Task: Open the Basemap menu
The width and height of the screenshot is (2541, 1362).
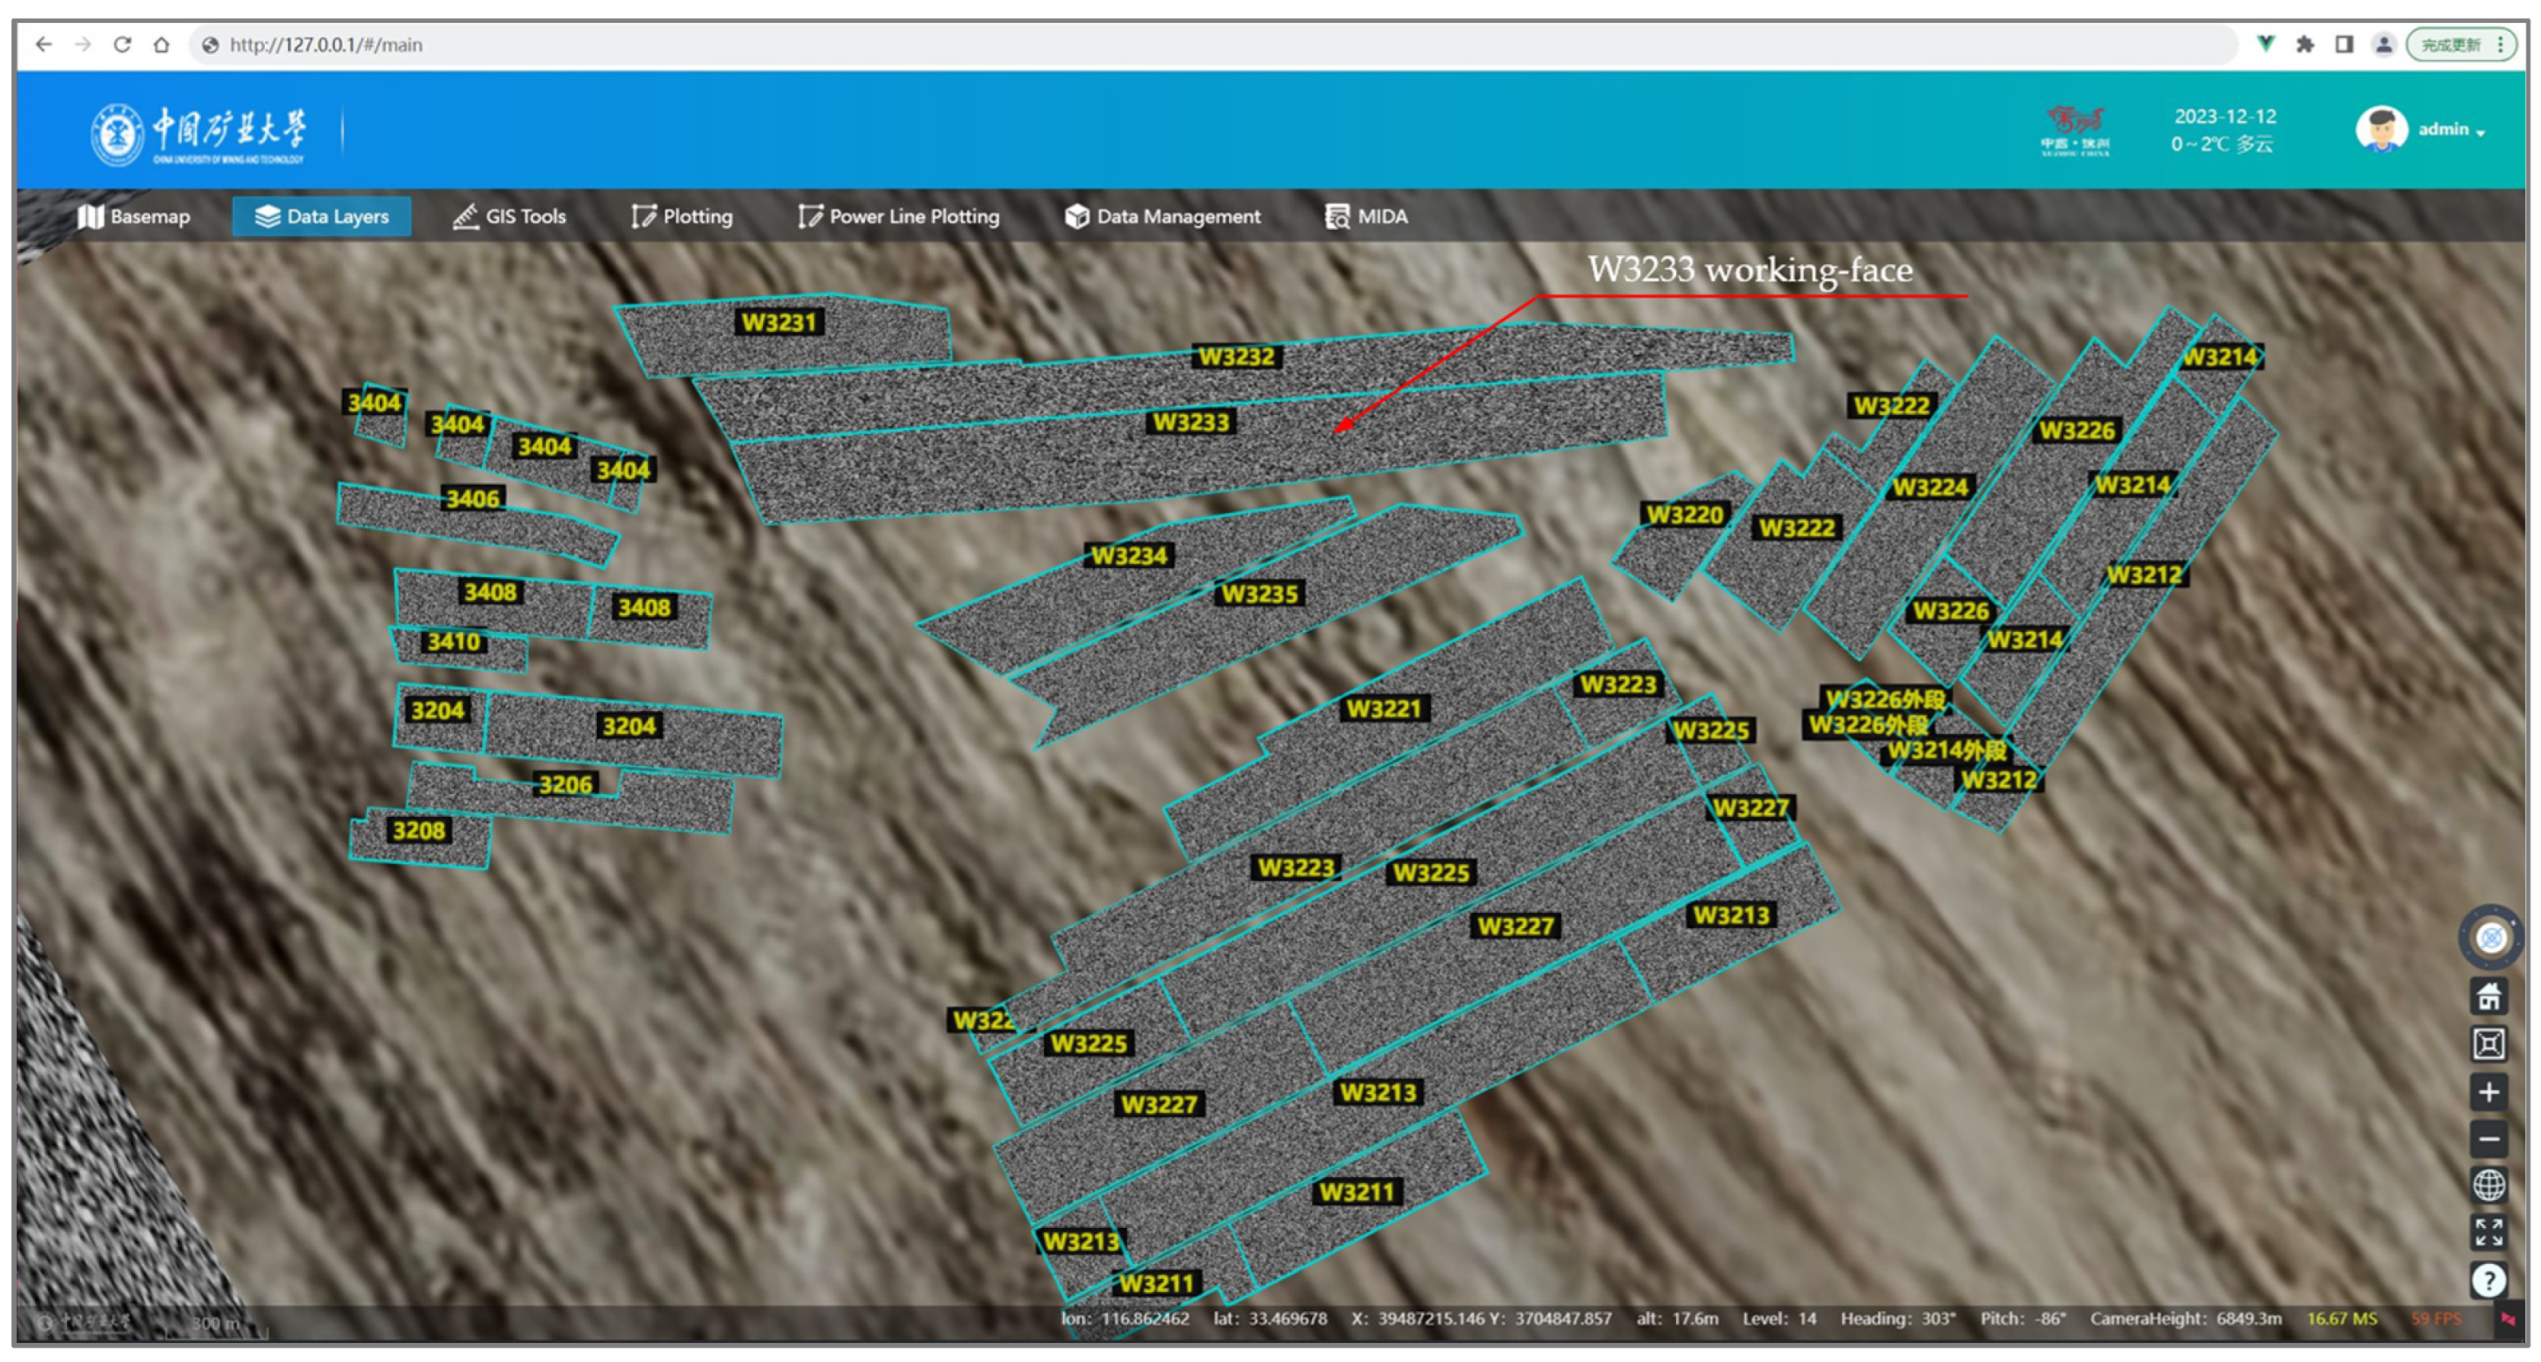Action: (134, 216)
